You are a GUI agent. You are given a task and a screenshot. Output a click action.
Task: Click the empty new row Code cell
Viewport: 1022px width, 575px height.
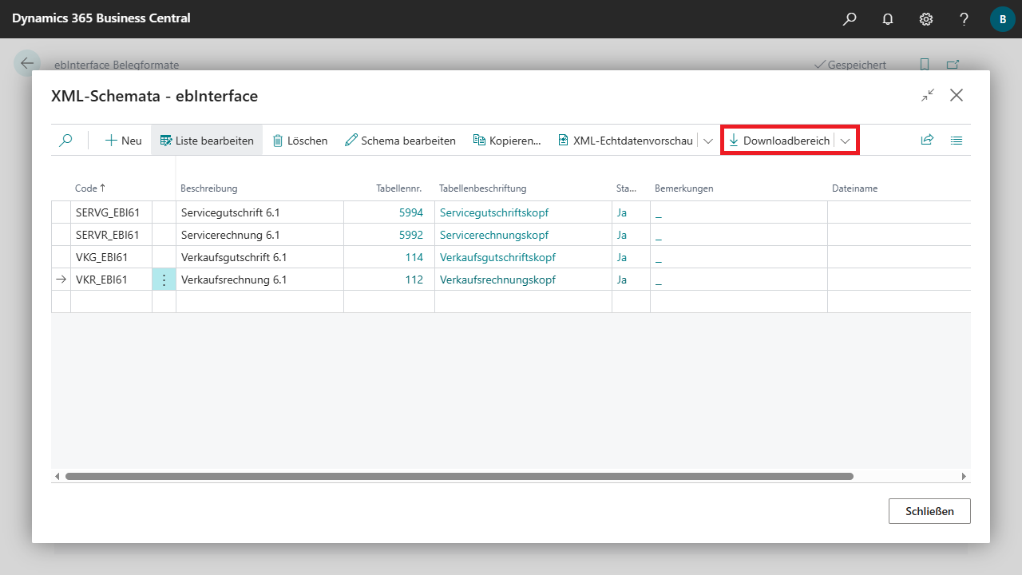(111, 301)
